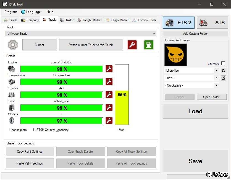Image resolution: width=231 pixels, height=180 pixels.
Task: Repair the Transmission with its wrench icon
Action: pos(109,82)
